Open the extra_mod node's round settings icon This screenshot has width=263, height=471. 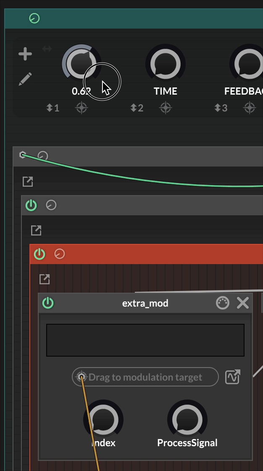(223, 303)
